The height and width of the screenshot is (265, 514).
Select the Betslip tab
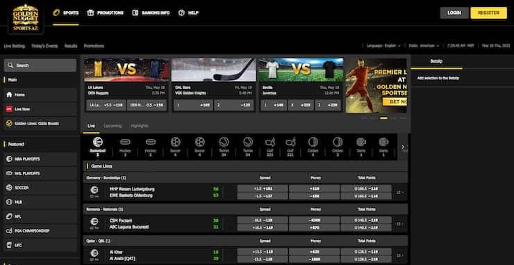pos(436,61)
